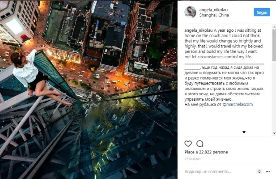
Task: Open the angela_nikolau username in header
Action: click(x=213, y=10)
